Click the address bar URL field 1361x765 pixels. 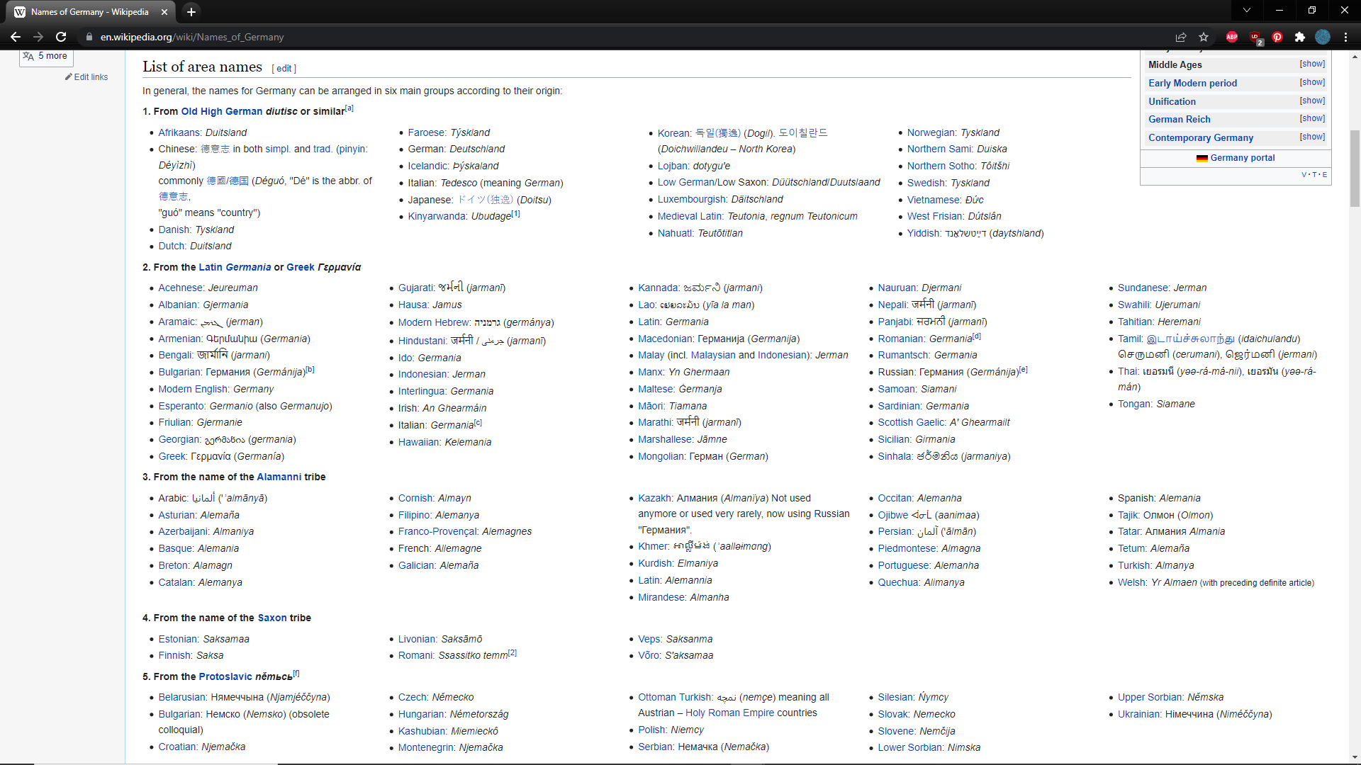(x=624, y=37)
